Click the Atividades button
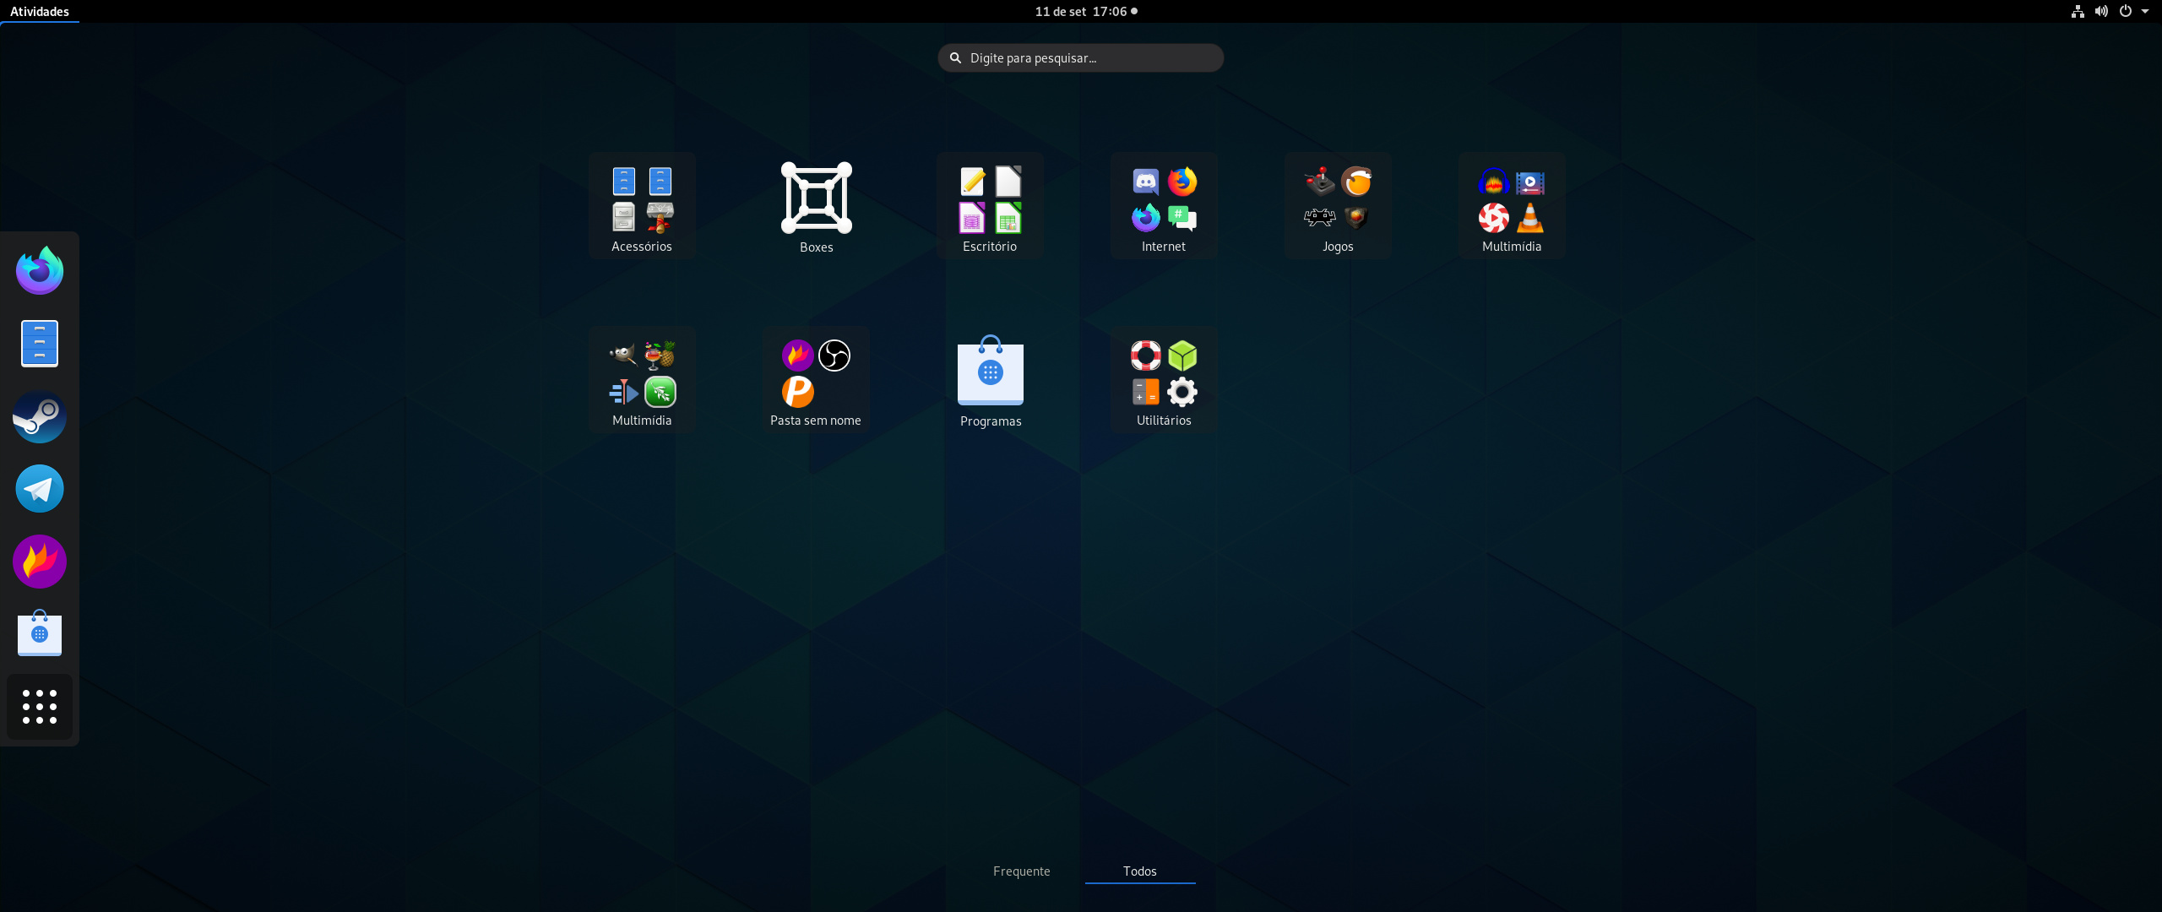This screenshot has width=2162, height=912. (x=40, y=12)
